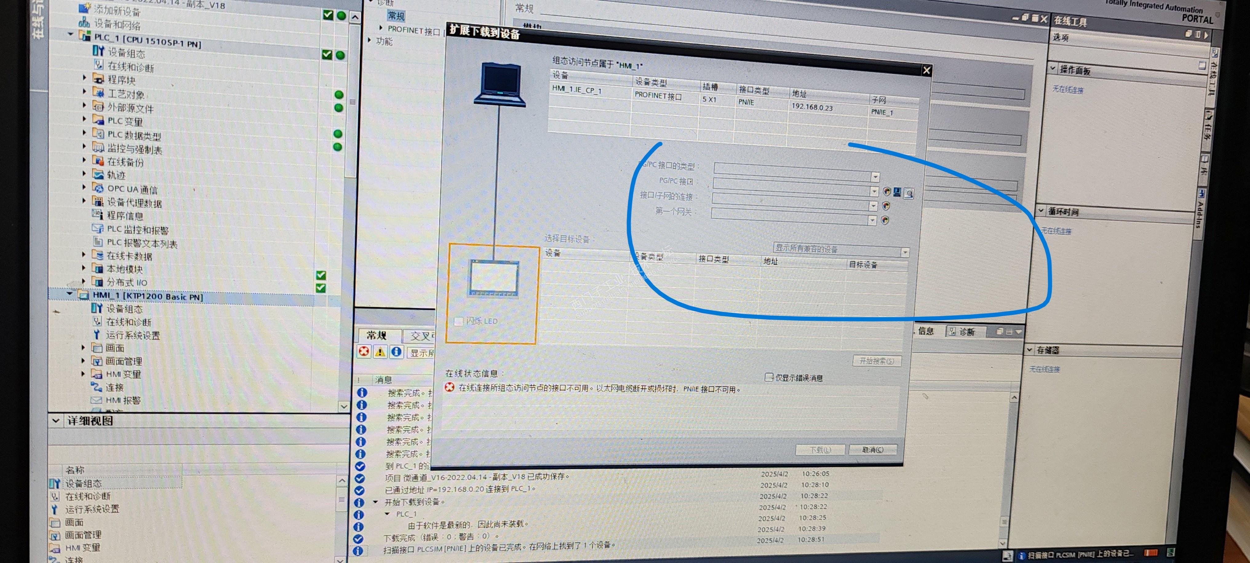Click project tree scrollbar down arrow
Image resolution: width=1250 pixels, height=563 pixels.
344,406
